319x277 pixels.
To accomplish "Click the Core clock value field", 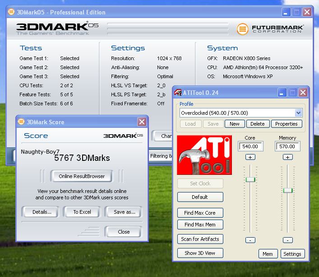I will point(250,146).
